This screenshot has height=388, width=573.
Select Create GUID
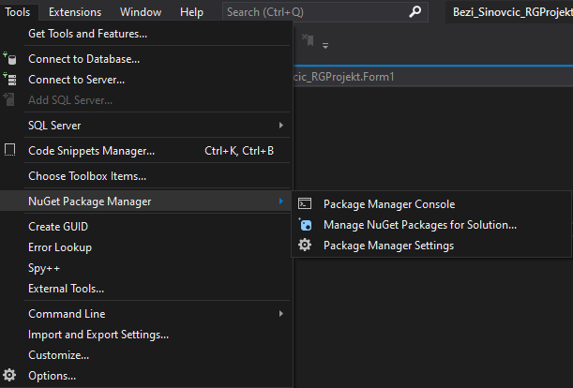point(146,226)
